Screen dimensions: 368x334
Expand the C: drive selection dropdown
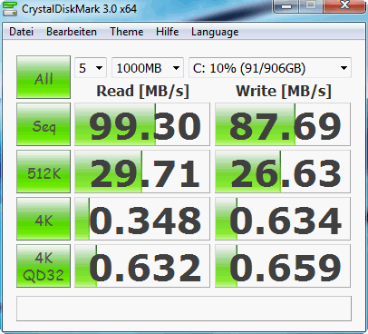270,68
